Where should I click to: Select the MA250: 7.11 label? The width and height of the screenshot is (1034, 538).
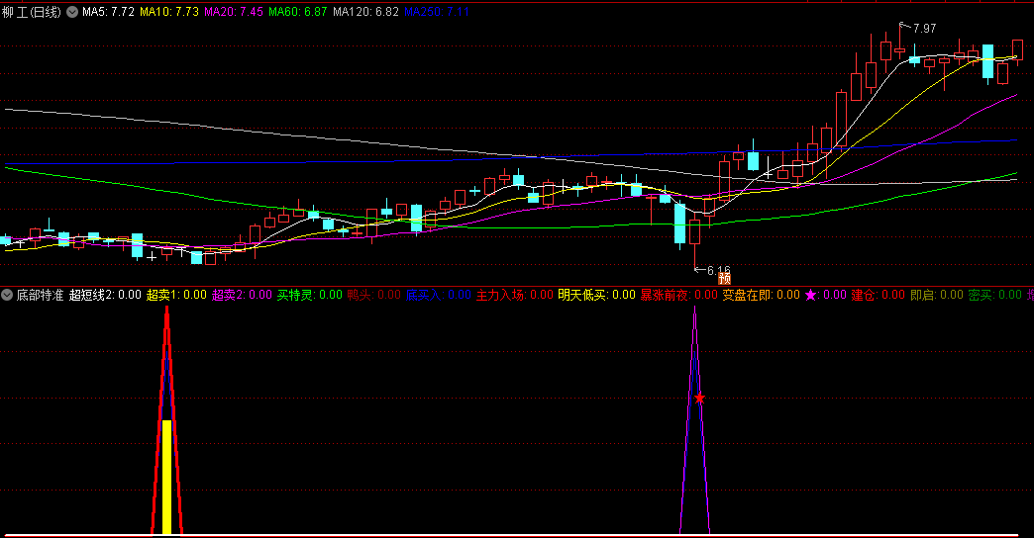(437, 12)
